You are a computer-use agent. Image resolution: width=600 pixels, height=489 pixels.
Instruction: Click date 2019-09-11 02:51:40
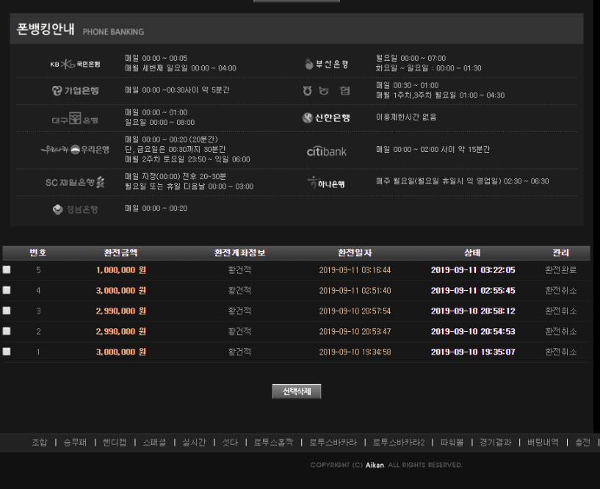[x=355, y=291]
